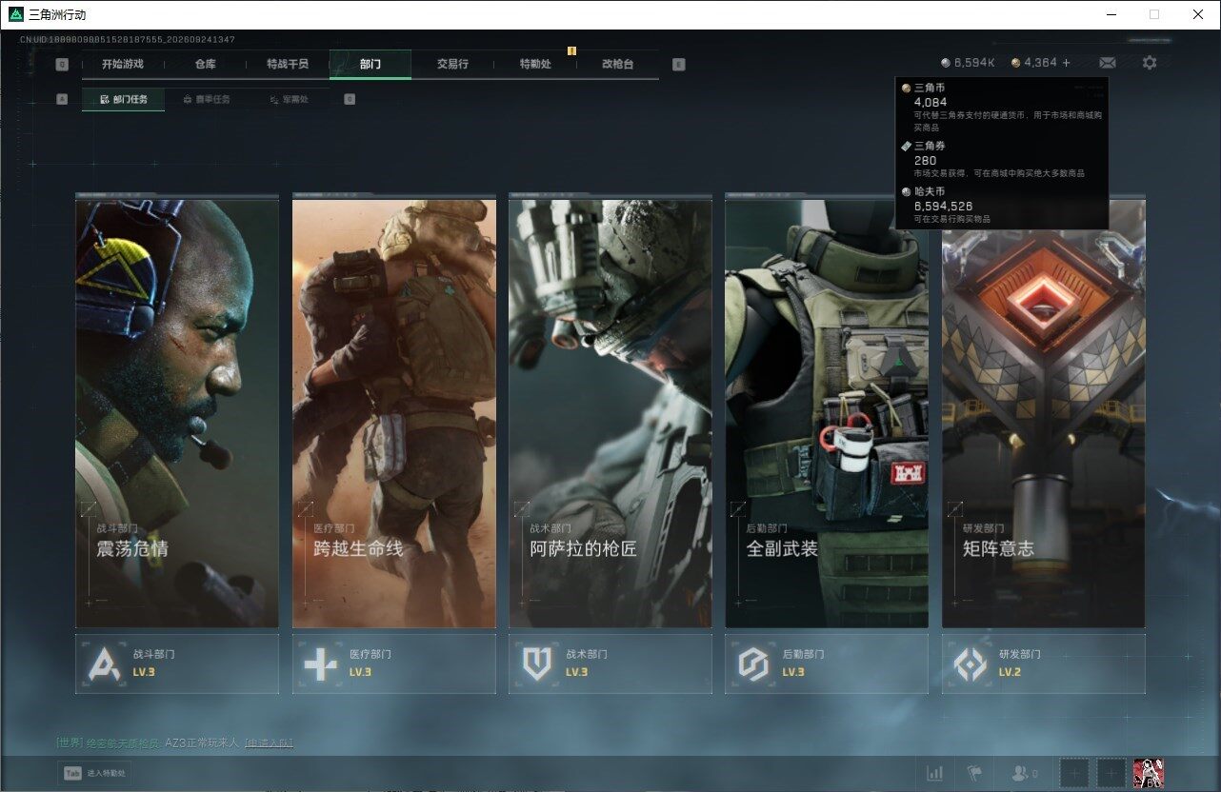
Task: Open the 改枪台 tab
Action: coord(617,65)
